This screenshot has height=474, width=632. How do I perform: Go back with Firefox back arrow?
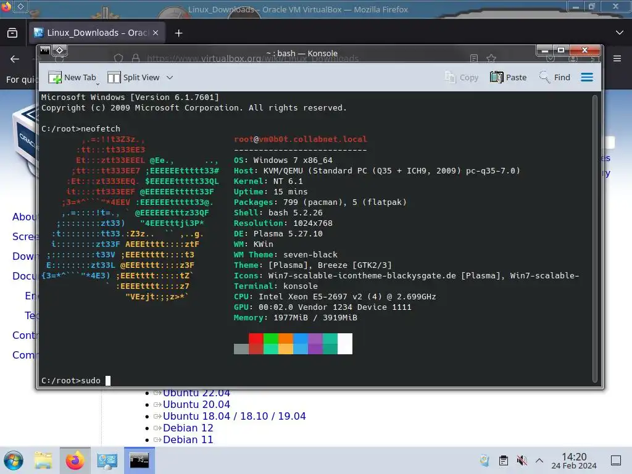[15, 59]
